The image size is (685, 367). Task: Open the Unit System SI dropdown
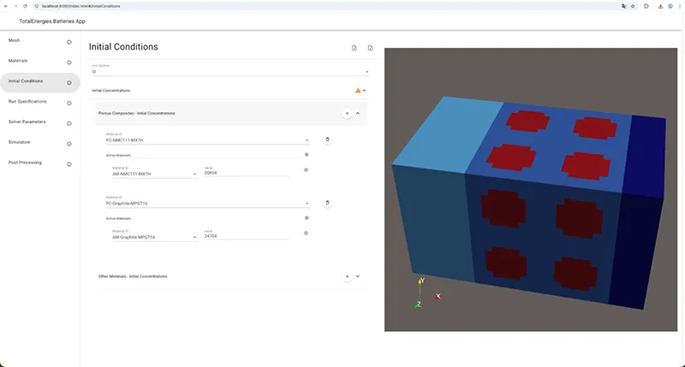[230, 70]
